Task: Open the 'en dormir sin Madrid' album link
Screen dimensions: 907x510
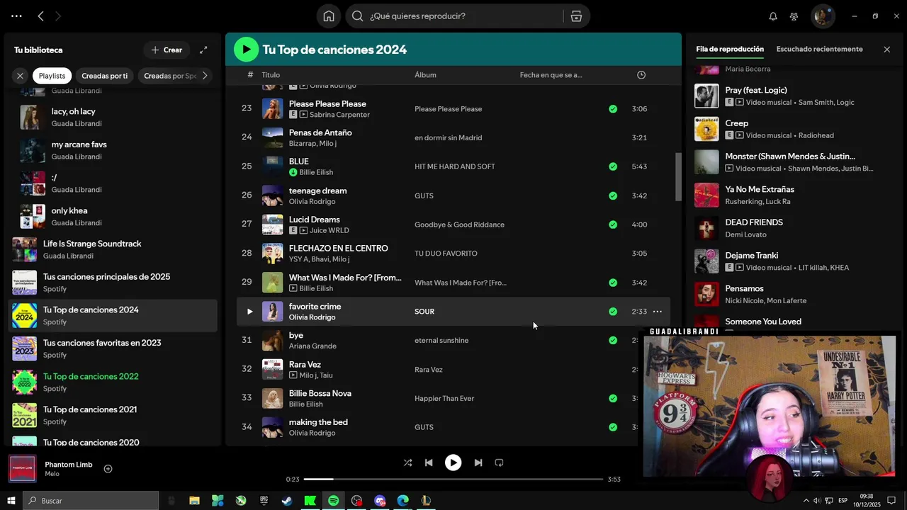Action: [x=449, y=138]
